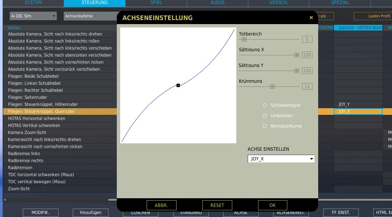Screen dimensions: 392x217
Task: Open the JOY_X axis dropdown
Action: click(x=281, y=159)
